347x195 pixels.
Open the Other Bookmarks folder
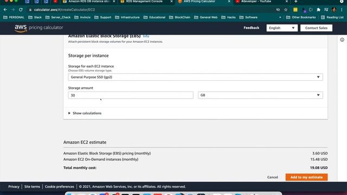pyautogui.click(x=301, y=17)
